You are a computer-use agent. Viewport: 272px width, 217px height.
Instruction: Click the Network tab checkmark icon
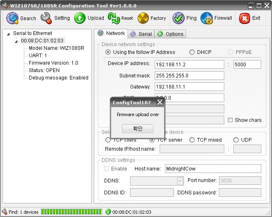pos(100,33)
